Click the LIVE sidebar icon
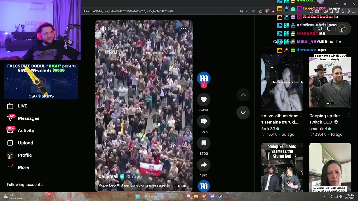The height and width of the screenshot is (201, 358). (x=10, y=106)
